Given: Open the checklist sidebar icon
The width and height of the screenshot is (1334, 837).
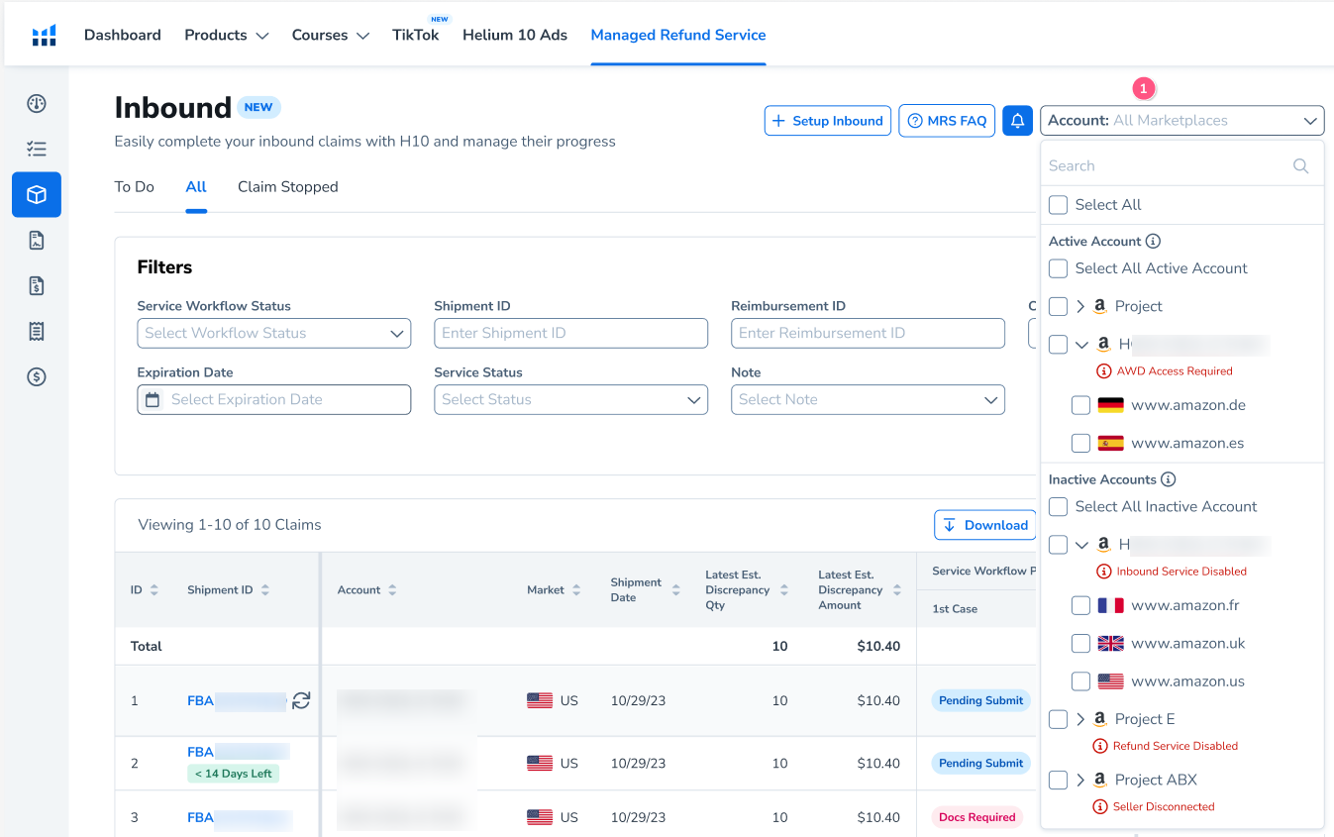Looking at the screenshot, I should coord(37,149).
